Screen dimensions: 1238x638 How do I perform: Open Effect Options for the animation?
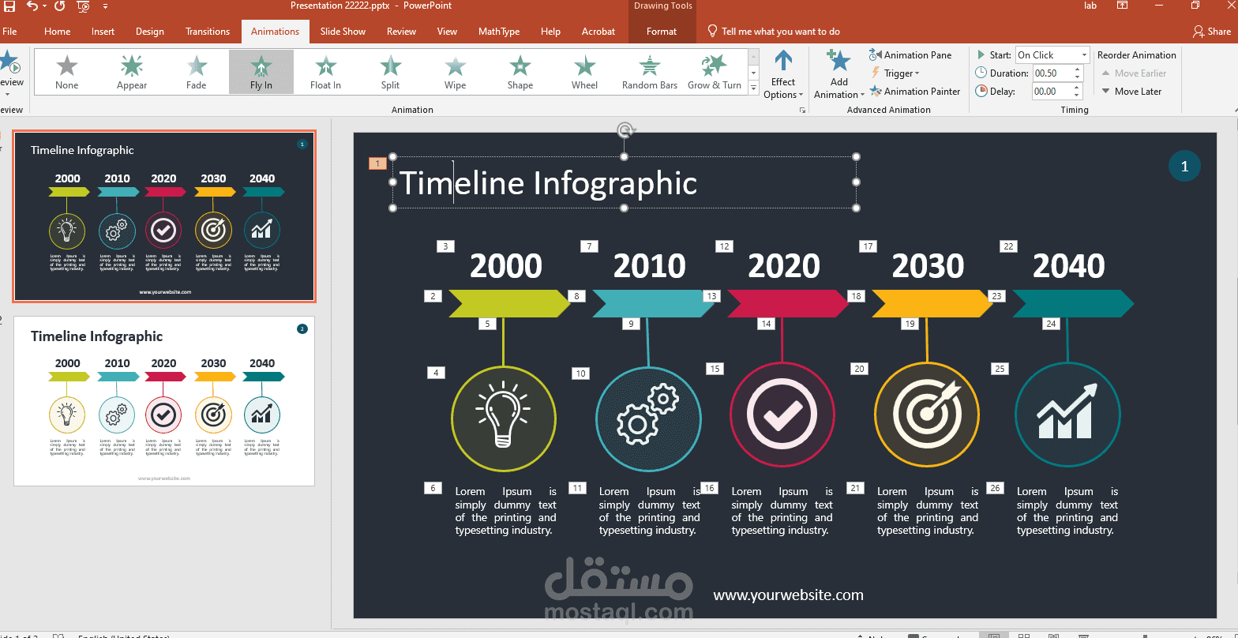(783, 74)
